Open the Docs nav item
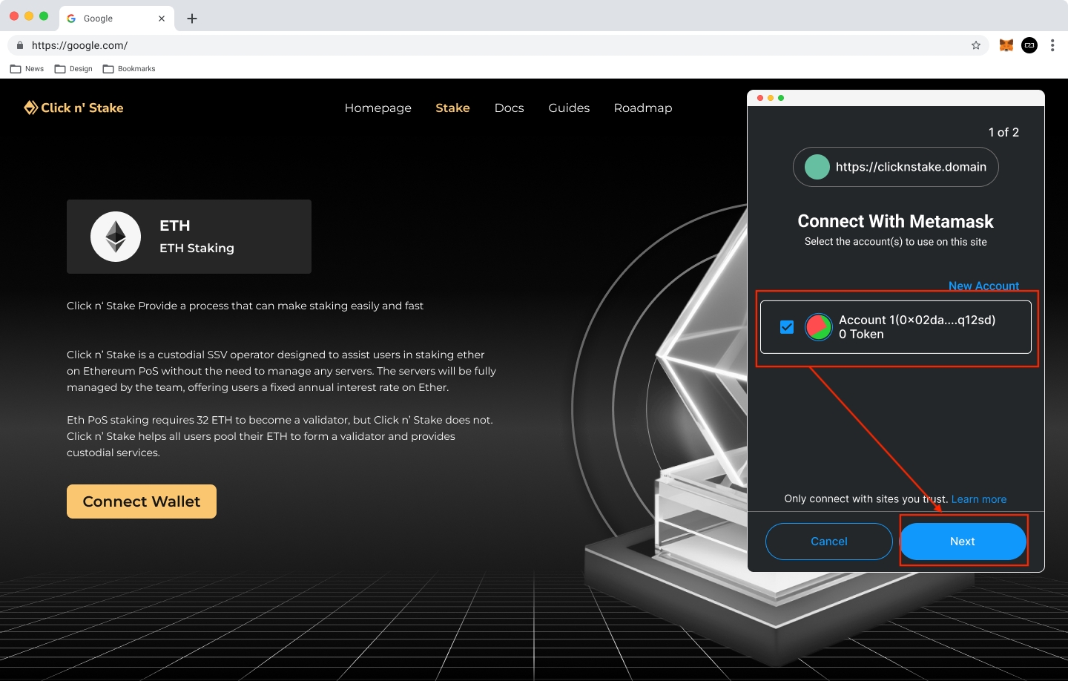The height and width of the screenshot is (681, 1068). (x=509, y=108)
